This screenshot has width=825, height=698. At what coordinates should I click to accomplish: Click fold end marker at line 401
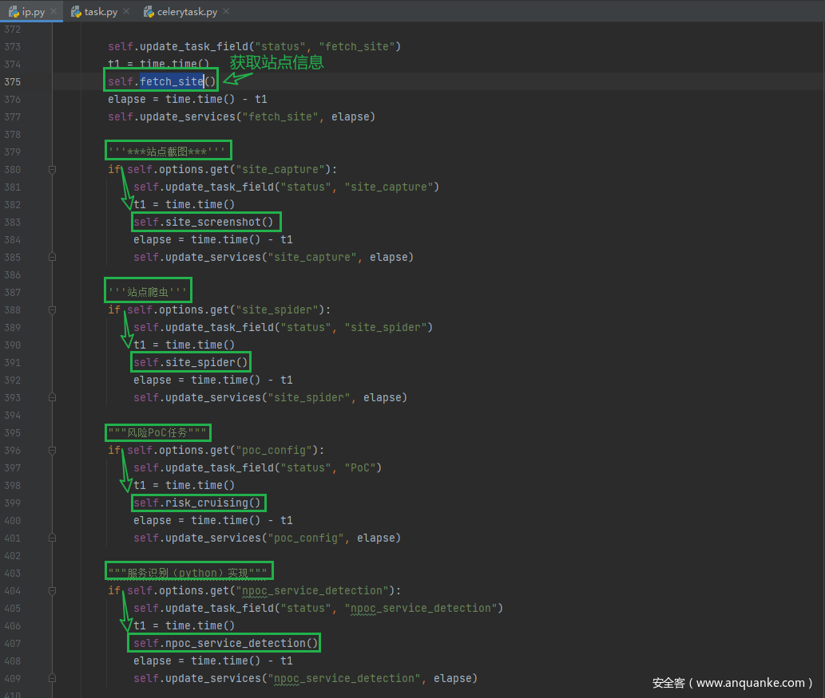tap(52, 538)
